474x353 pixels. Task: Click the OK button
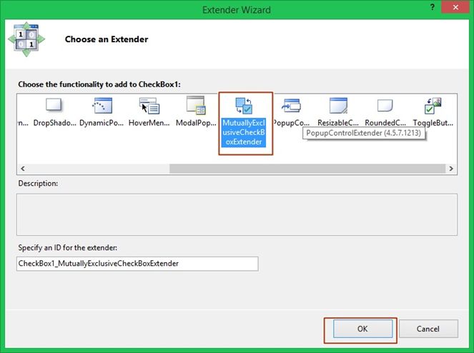point(362,329)
